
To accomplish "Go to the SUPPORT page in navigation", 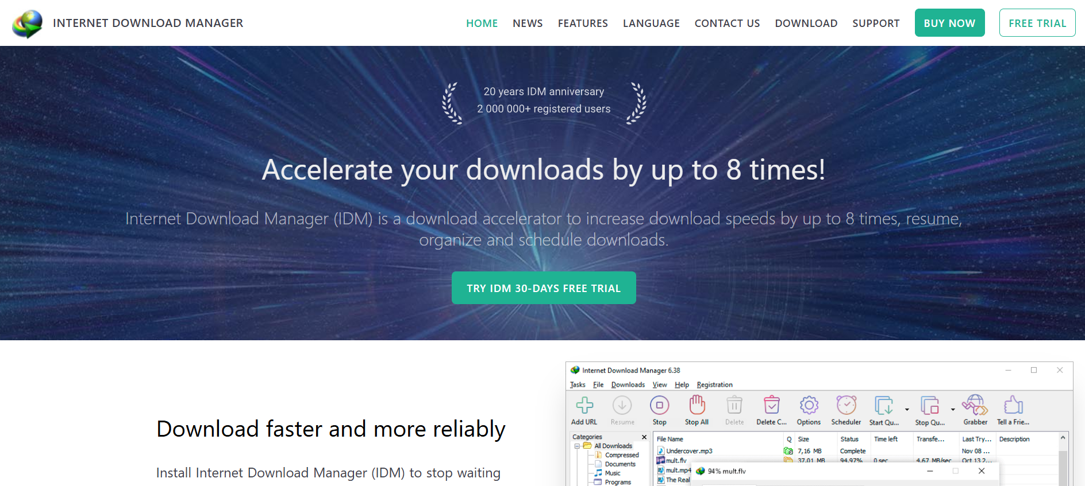I will (x=875, y=24).
